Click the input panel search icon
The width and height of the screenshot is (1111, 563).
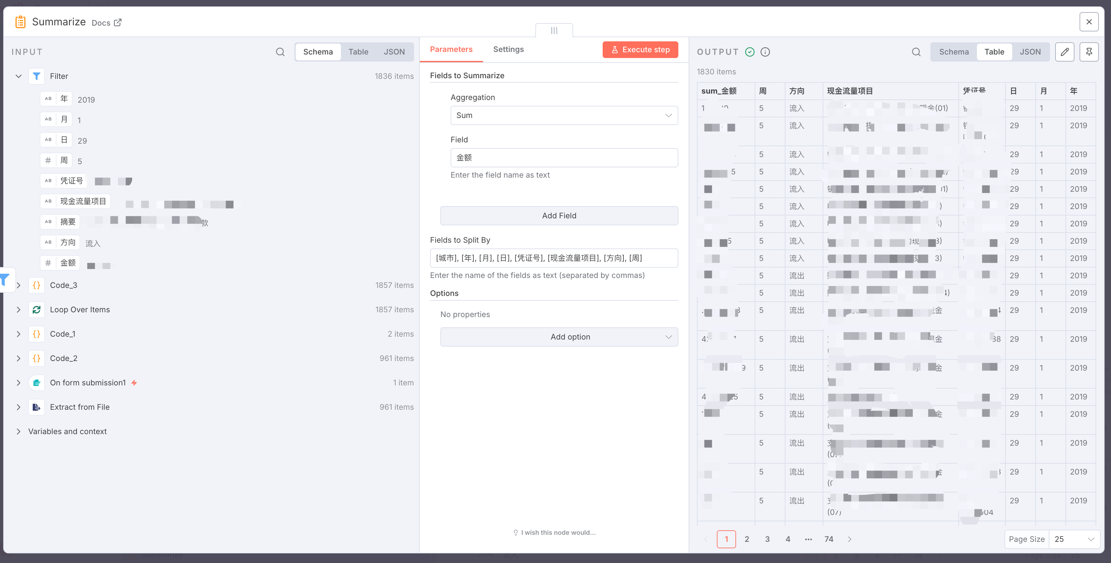pyautogui.click(x=280, y=52)
